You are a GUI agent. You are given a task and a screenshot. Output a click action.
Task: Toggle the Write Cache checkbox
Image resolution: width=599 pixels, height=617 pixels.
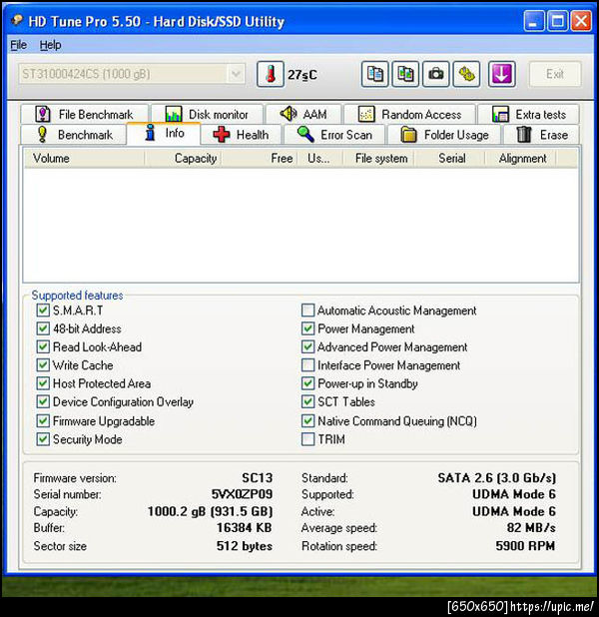point(43,365)
